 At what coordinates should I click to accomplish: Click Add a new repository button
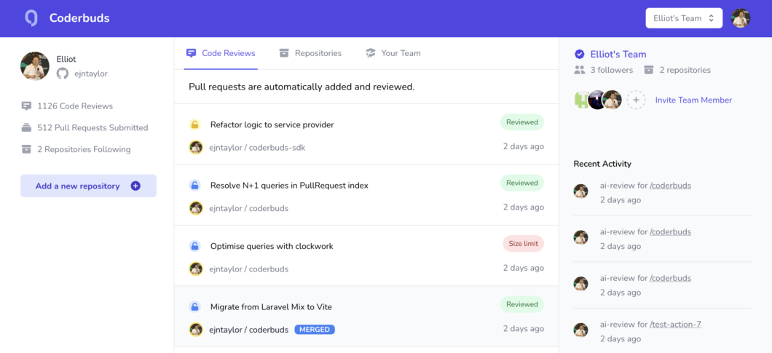point(88,186)
